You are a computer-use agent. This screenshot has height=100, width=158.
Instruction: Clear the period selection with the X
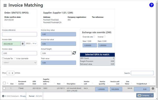[x=33, y=44]
